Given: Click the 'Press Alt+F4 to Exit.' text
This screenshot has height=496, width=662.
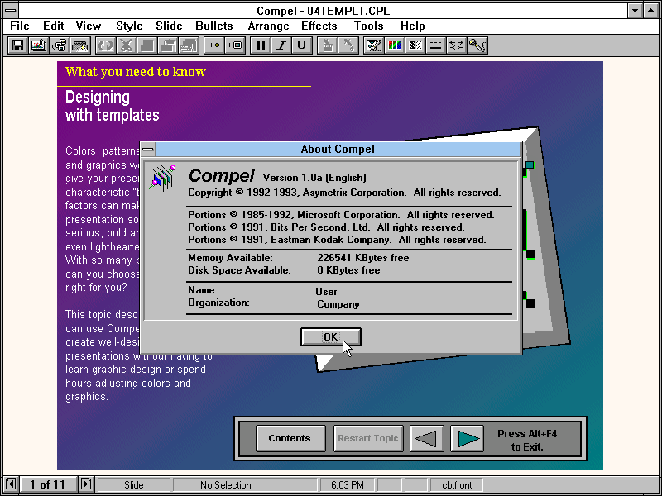Looking at the screenshot, I should [527, 440].
